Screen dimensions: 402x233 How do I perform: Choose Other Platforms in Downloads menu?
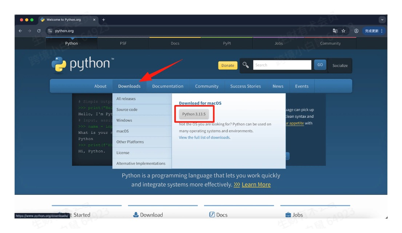pos(142,142)
